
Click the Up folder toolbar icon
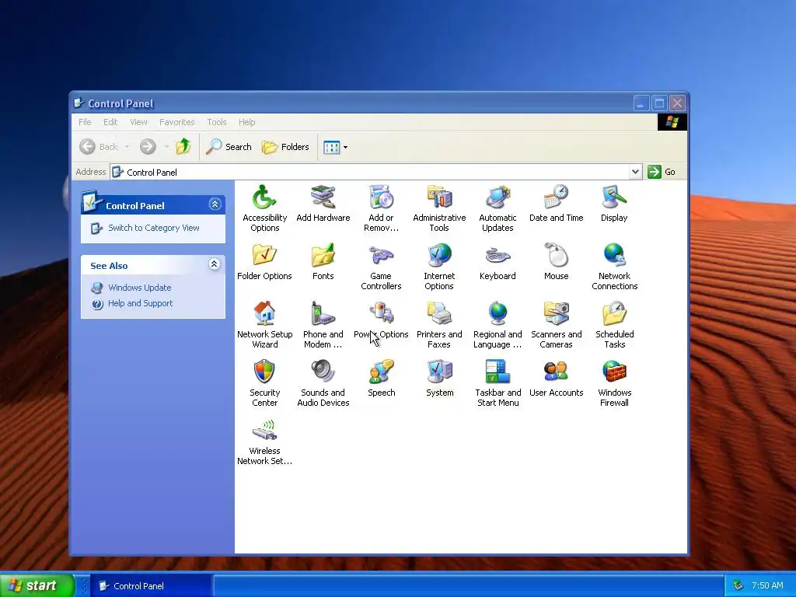coord(183,147)
